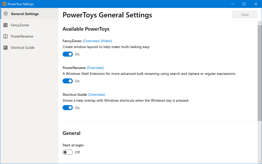This screenshot has height=164, width=262.
Task: Open the FancyZones Overview link
Action: [91, 41]
